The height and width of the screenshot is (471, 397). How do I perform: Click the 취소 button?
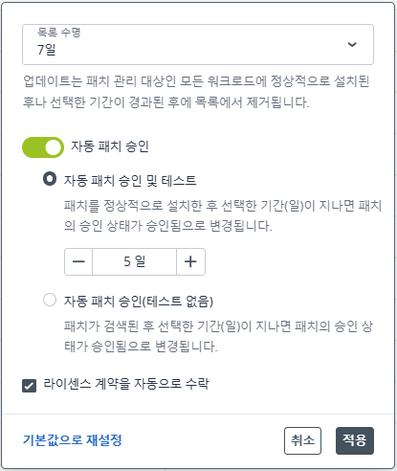coord(302,440)
